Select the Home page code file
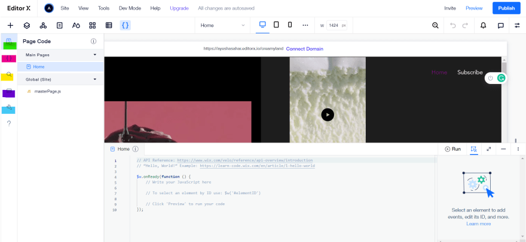Viewport: 526px width, 242px height. click(60, 67)
